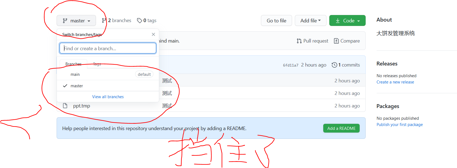Click the Compare file-diff icon
The height and width of the screenshot is (168, 457).
point(336,41)
